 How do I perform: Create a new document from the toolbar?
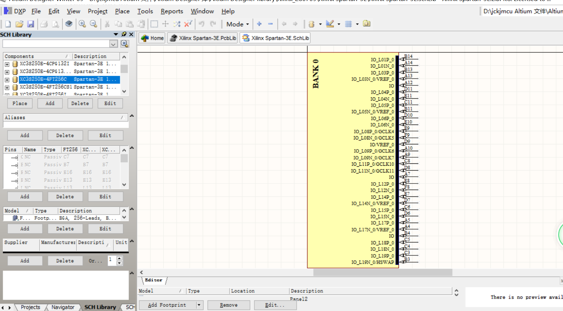tap(8, 24)
